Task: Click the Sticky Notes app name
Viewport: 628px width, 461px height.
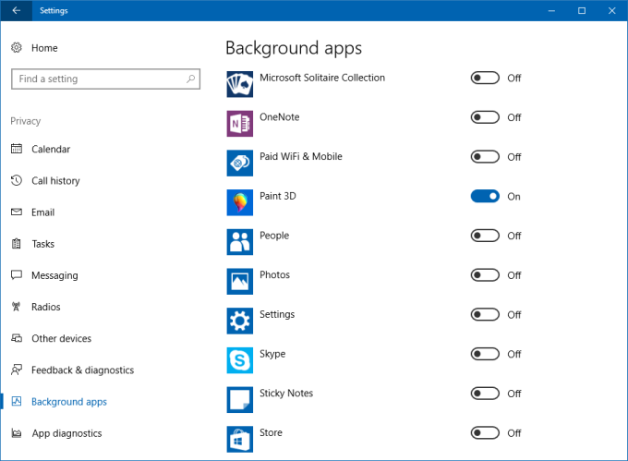Action: coord(286,394)
